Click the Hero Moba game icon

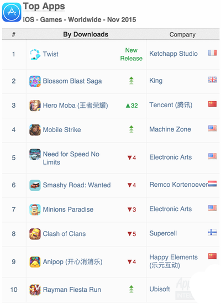coord(35,106)
